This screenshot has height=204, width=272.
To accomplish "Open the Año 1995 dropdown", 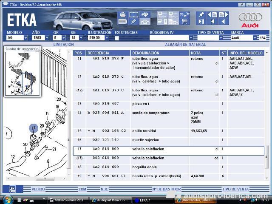I will pos(47,38).
